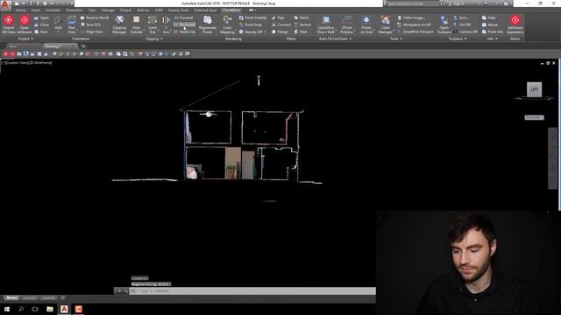Click the SmartPick Viewpoint tool
The height and width of the screenshot is (315, 561).
[x=415, y=31]
